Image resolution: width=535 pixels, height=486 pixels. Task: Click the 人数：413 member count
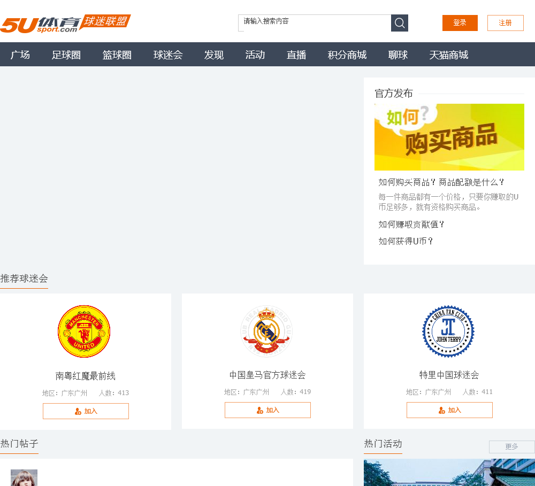point(113,393)
